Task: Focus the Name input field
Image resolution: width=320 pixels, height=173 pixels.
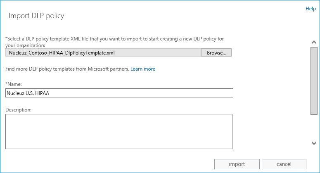Action: click(119, 93)
